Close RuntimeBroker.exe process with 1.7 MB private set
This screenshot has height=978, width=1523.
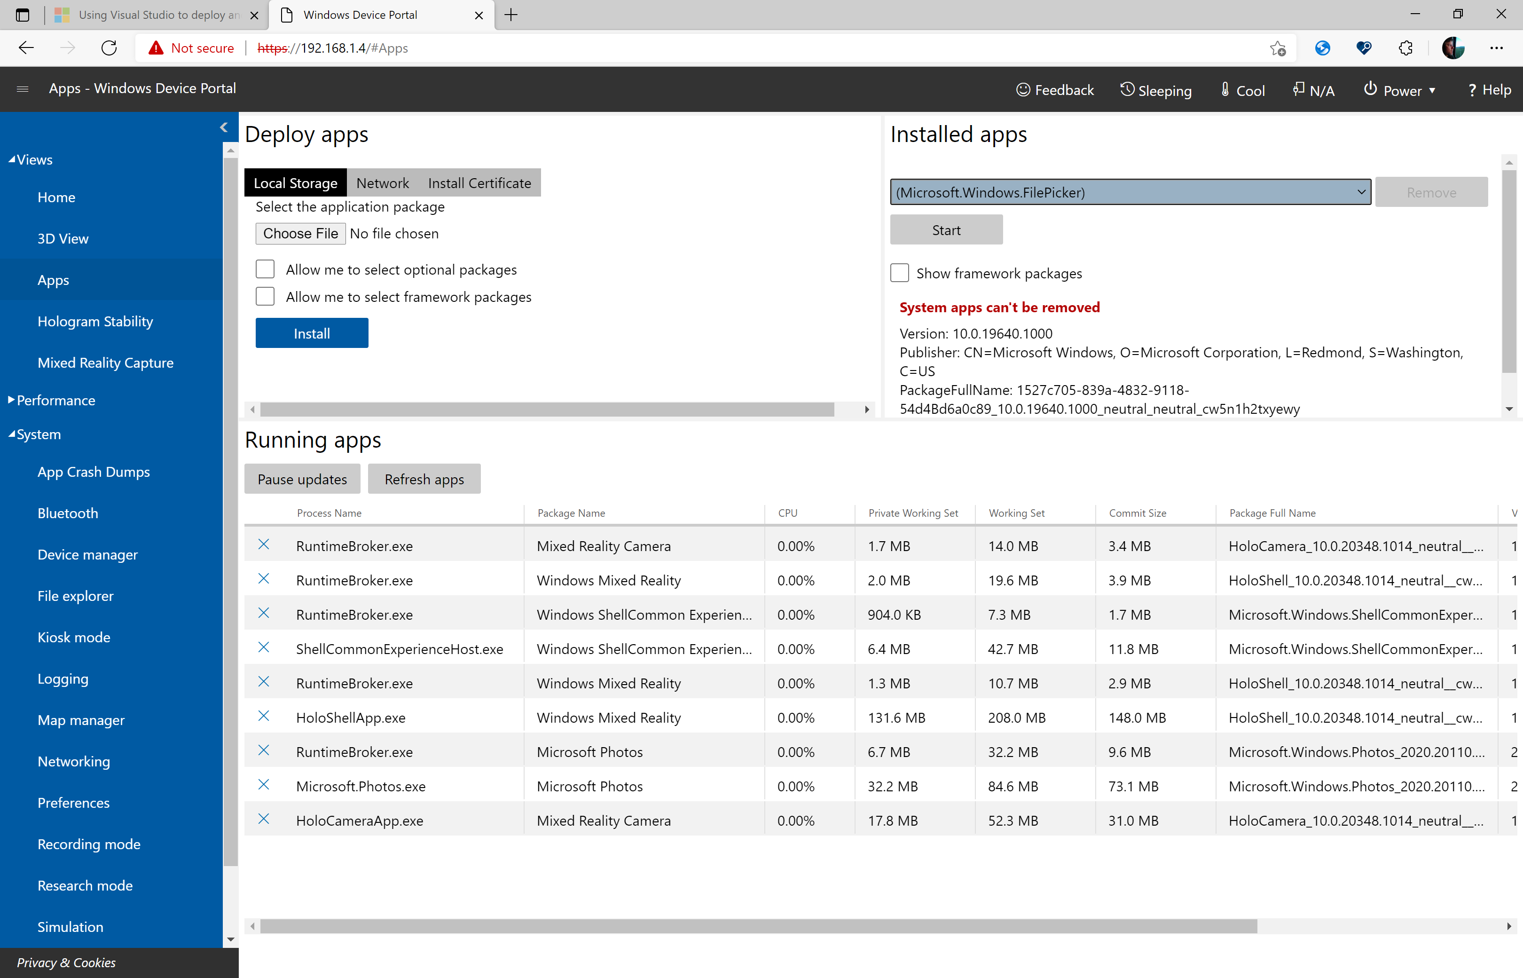click(x=263, y=544)
